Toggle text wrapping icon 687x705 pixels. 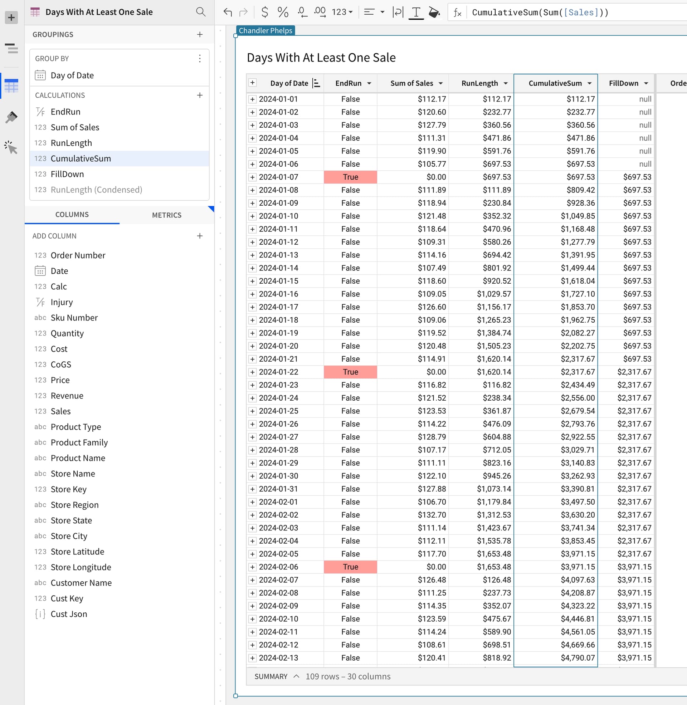coord(397,12)
